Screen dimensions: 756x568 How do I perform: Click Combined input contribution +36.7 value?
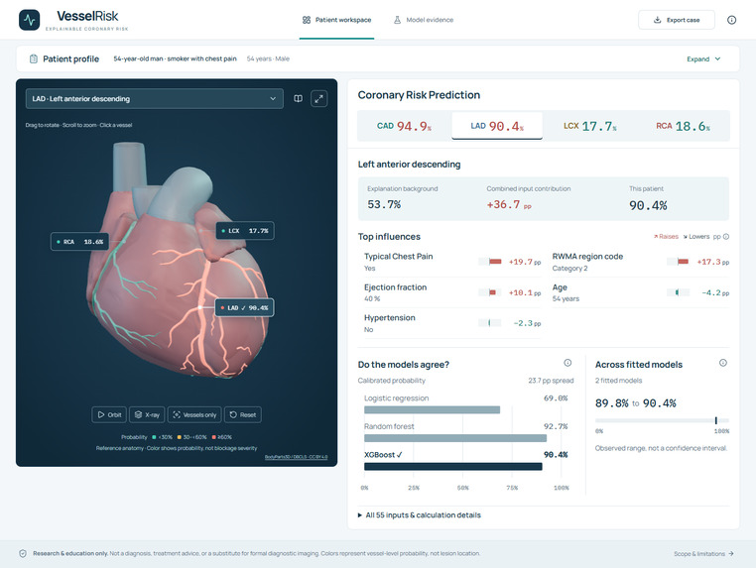pos(509,205)
